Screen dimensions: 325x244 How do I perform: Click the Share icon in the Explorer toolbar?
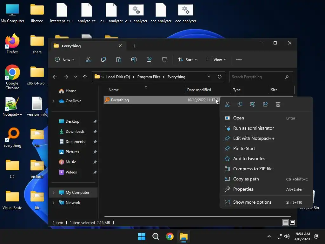coord(149,59)
